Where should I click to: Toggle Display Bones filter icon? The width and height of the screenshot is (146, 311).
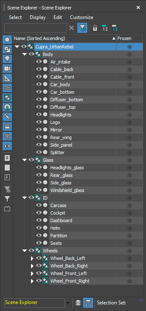point(7,117)
